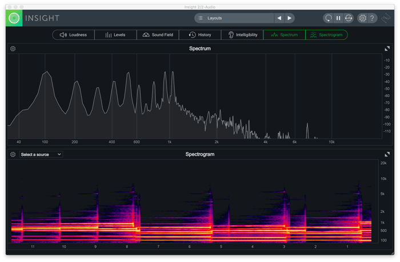Click the window title 'Insight 2/2-Audio'
Image resolution: width=400 pixels, height=262 pixels.
click(x=200, y=7)
